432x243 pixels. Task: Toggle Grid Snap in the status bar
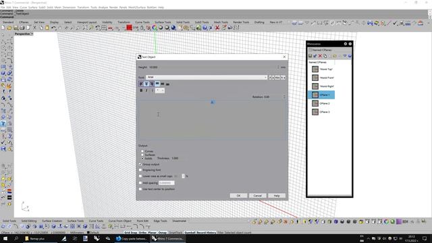pos(130,232)
